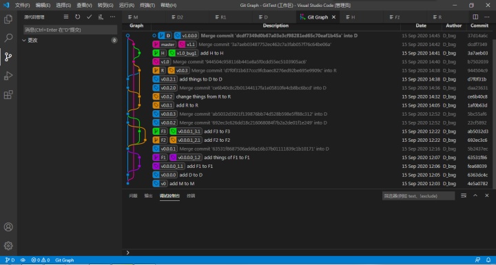The width and height of the screenshot is (496, 265).
Task: Split the editor to the right
Action: (475, 17)
